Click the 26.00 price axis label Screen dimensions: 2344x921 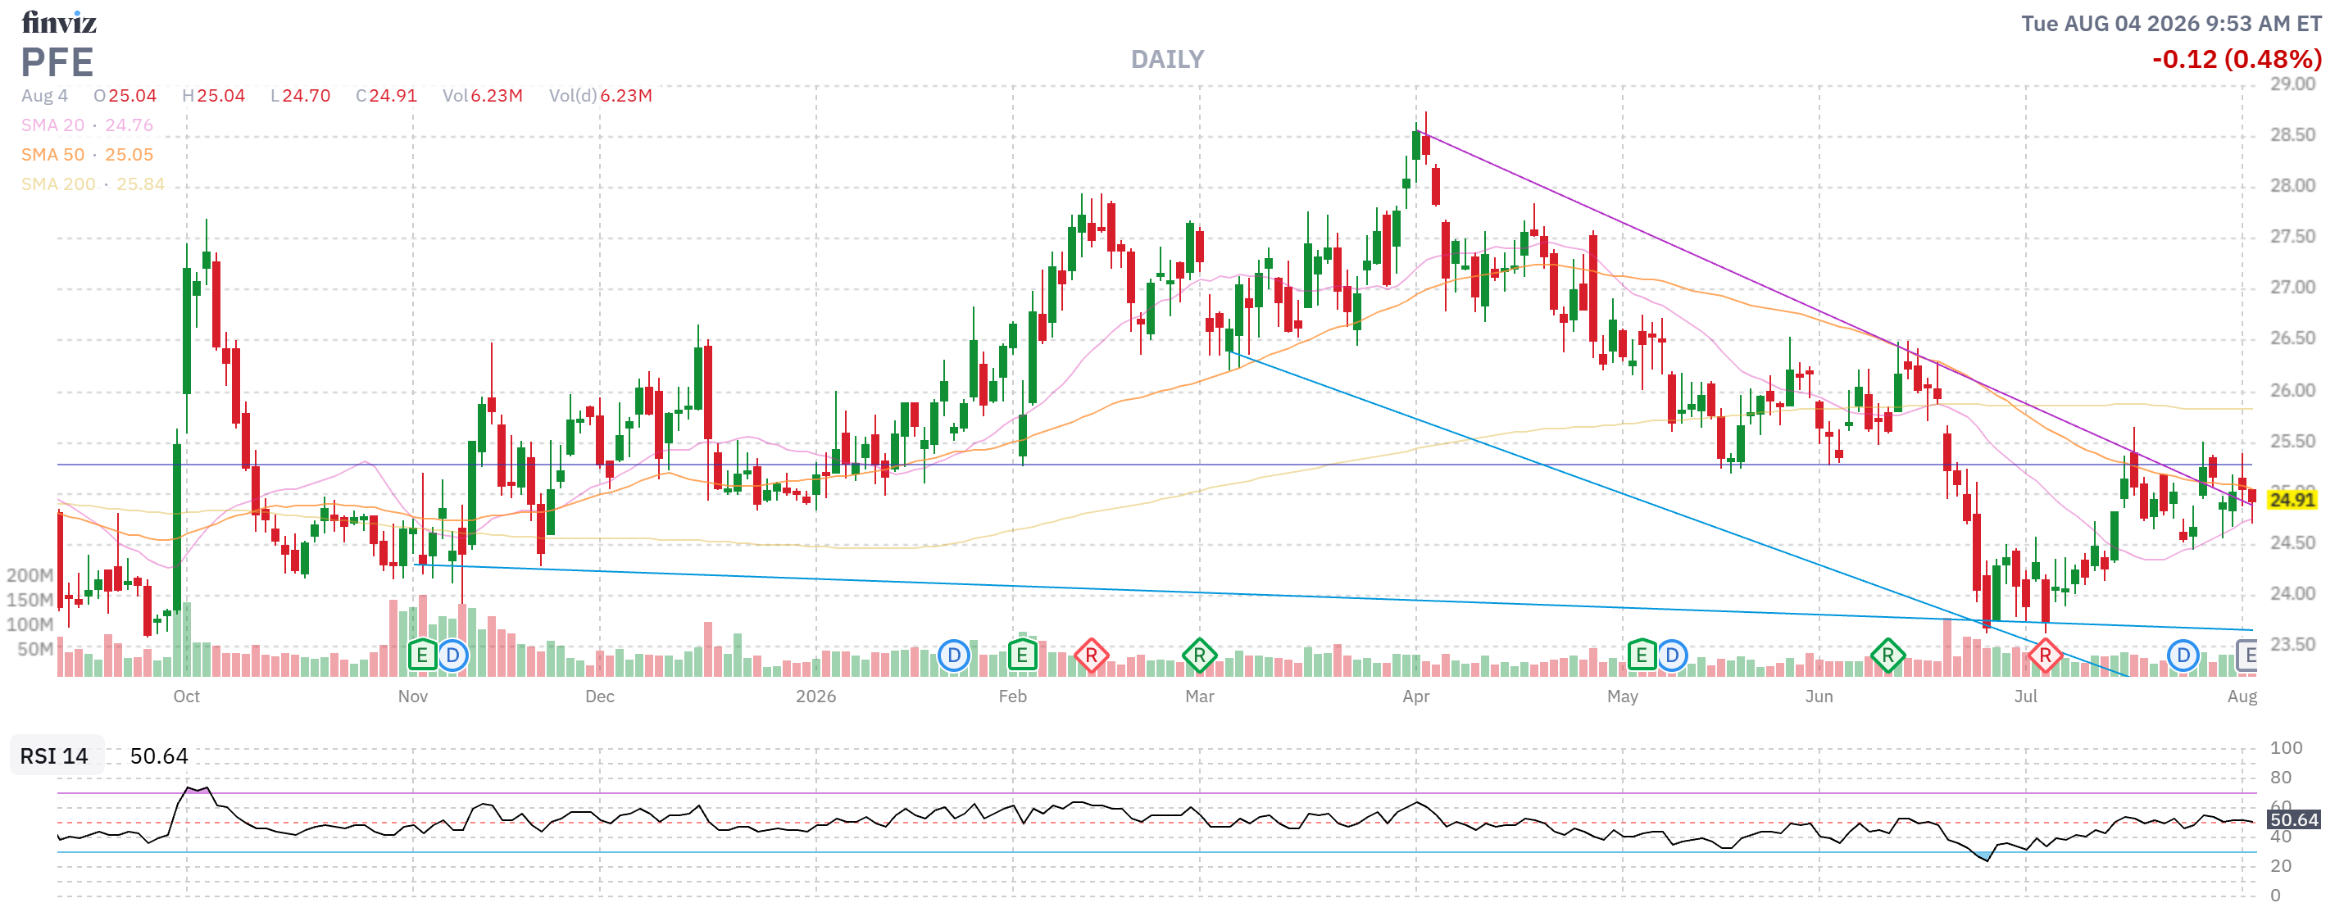click(x=2292, y=389)
